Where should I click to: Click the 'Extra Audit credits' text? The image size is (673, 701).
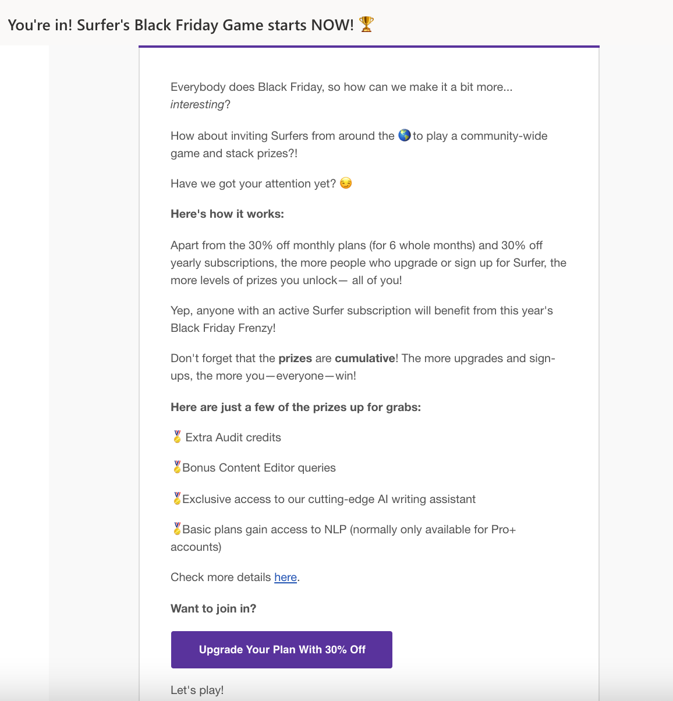pos(233,437)
